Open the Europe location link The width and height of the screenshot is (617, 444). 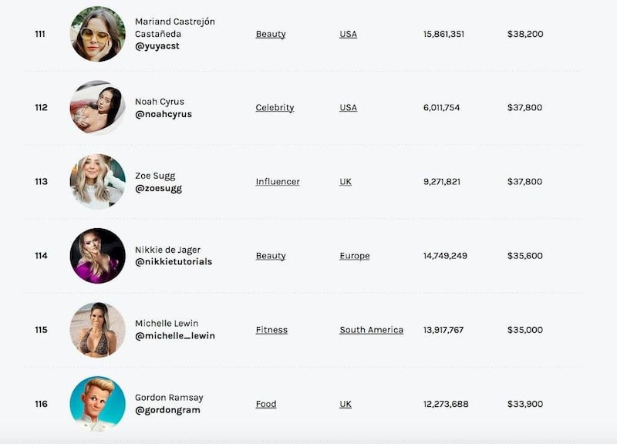[354, 256]
